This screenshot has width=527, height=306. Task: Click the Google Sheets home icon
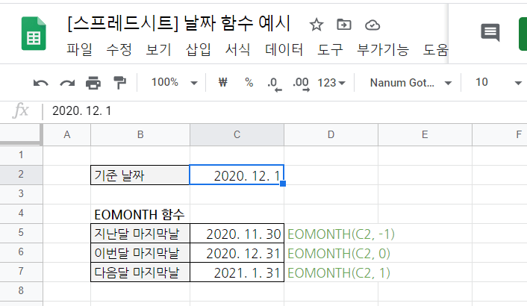tap(34, 34)
